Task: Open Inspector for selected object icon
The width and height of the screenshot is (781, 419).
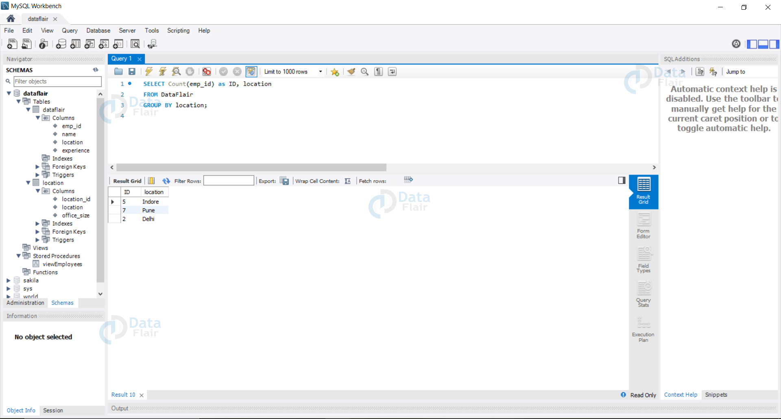Action: pos(44,44)
